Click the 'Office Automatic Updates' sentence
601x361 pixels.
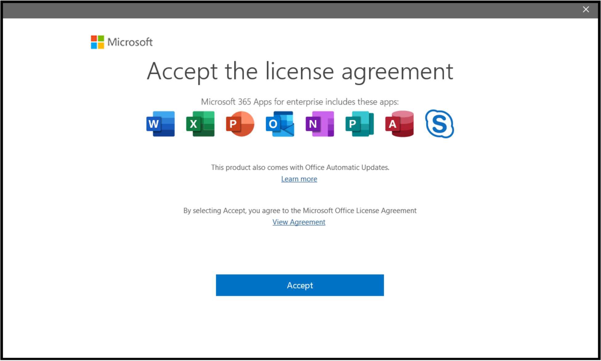click(300, 167)
